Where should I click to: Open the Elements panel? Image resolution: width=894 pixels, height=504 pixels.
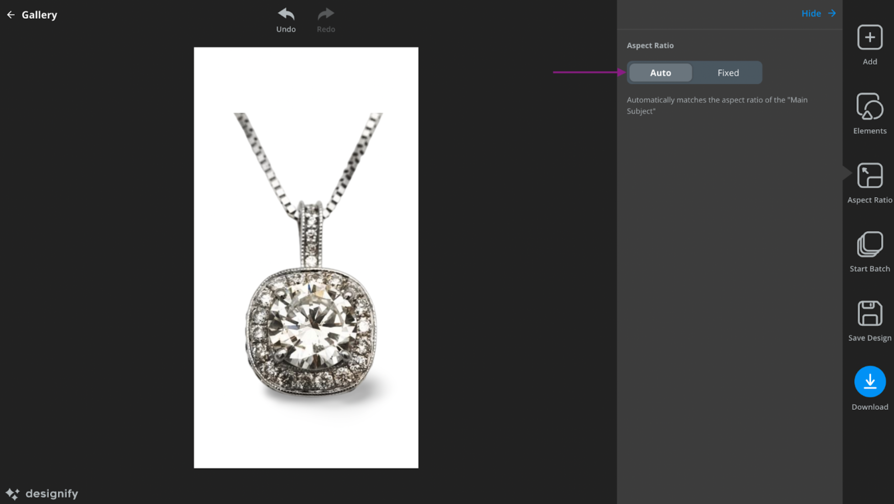pyautogui.click(x=870, y=114)
